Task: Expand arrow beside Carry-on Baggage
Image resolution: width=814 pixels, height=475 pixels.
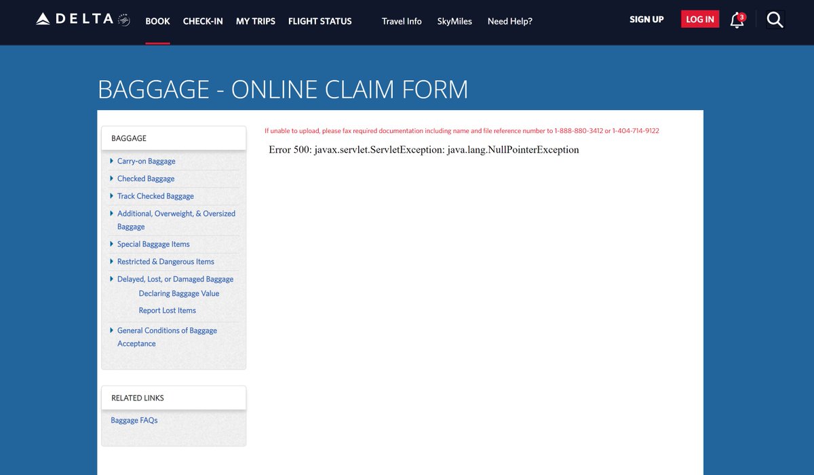Action: coord(112,161)
